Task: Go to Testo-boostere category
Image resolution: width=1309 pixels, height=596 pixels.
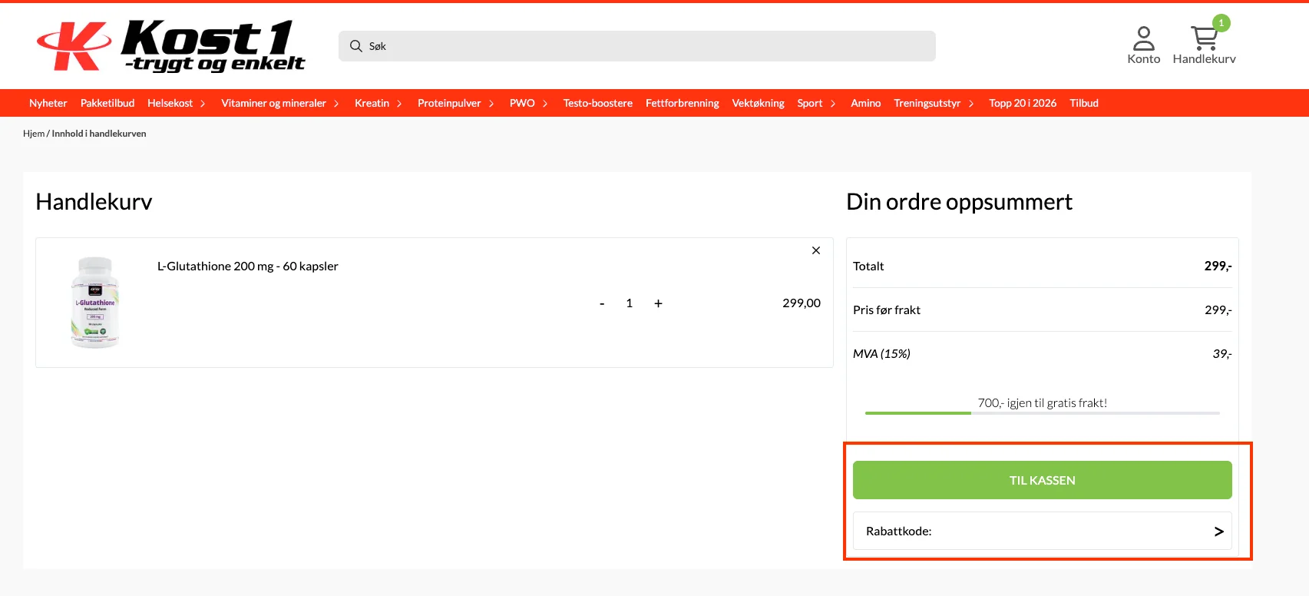Action: tap(598, 103)
